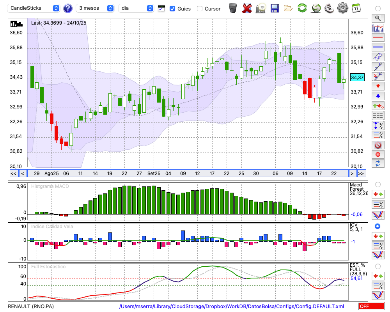
Task: Click the curves chart icon in the MACD panel
Action: click(378, 215)
